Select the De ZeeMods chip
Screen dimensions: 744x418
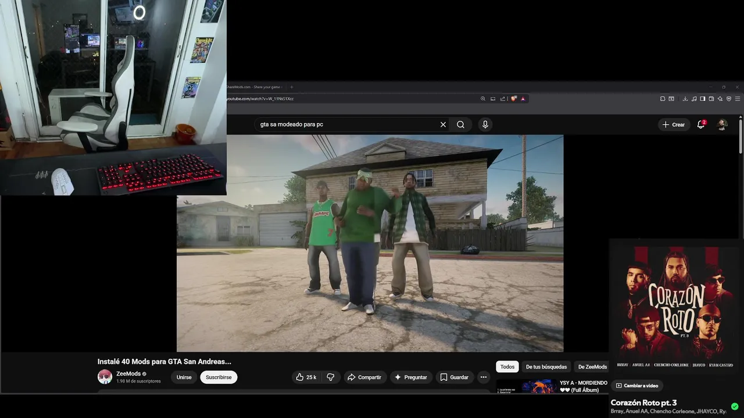pos(592,367)
